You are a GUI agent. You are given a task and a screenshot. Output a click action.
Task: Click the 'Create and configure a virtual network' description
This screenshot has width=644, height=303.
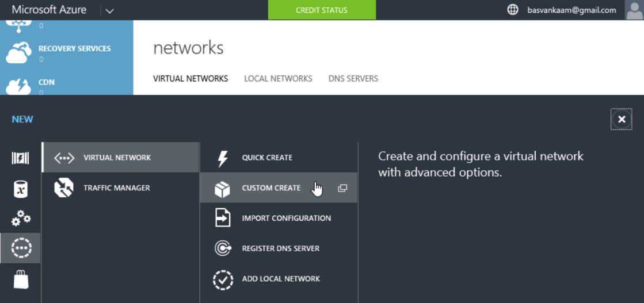click(481, 164)
